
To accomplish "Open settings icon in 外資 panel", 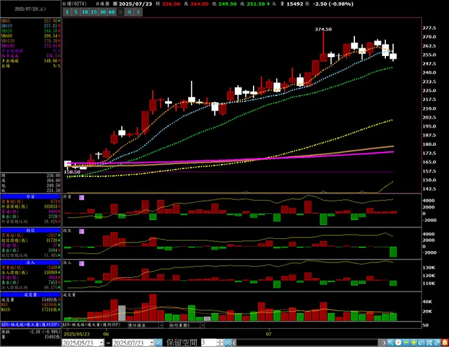I will (82, 198).
